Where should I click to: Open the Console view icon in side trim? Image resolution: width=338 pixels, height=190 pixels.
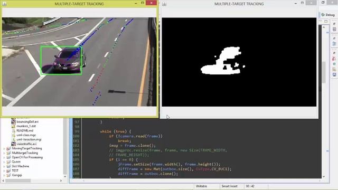coord(334,75)
